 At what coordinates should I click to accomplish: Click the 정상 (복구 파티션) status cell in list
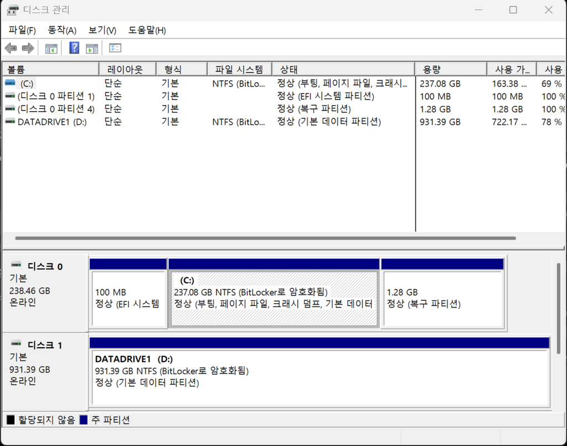point(314,109)
